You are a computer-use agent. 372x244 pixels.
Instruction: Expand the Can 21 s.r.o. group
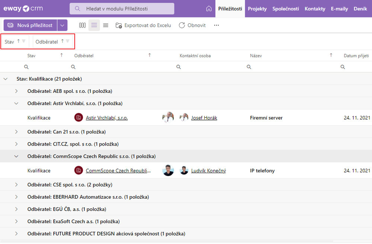click(16, 132)
